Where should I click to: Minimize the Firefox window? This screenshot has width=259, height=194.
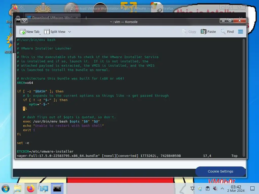coord(223,7)
